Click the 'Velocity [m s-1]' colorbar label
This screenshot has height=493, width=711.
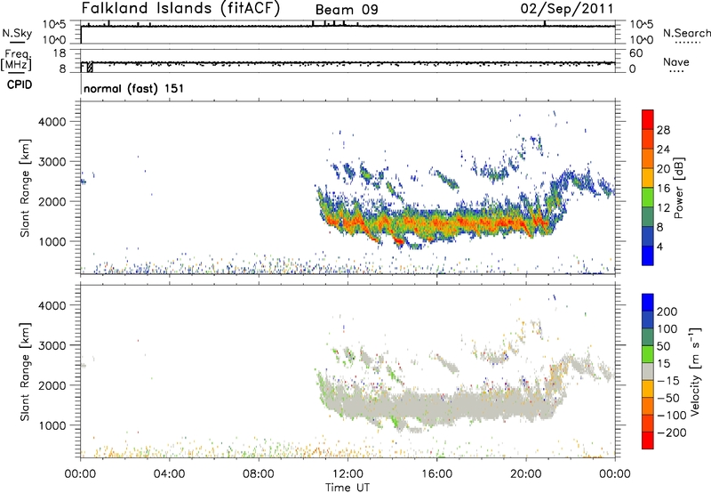click(x=694, y=371)
